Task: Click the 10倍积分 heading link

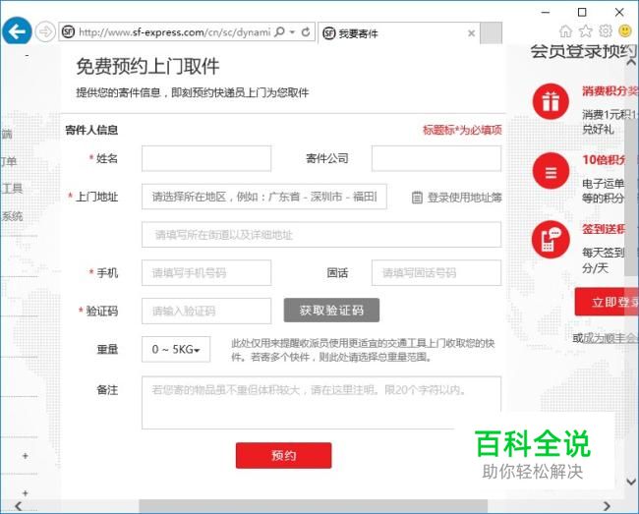Action: (x=604, y=160)
